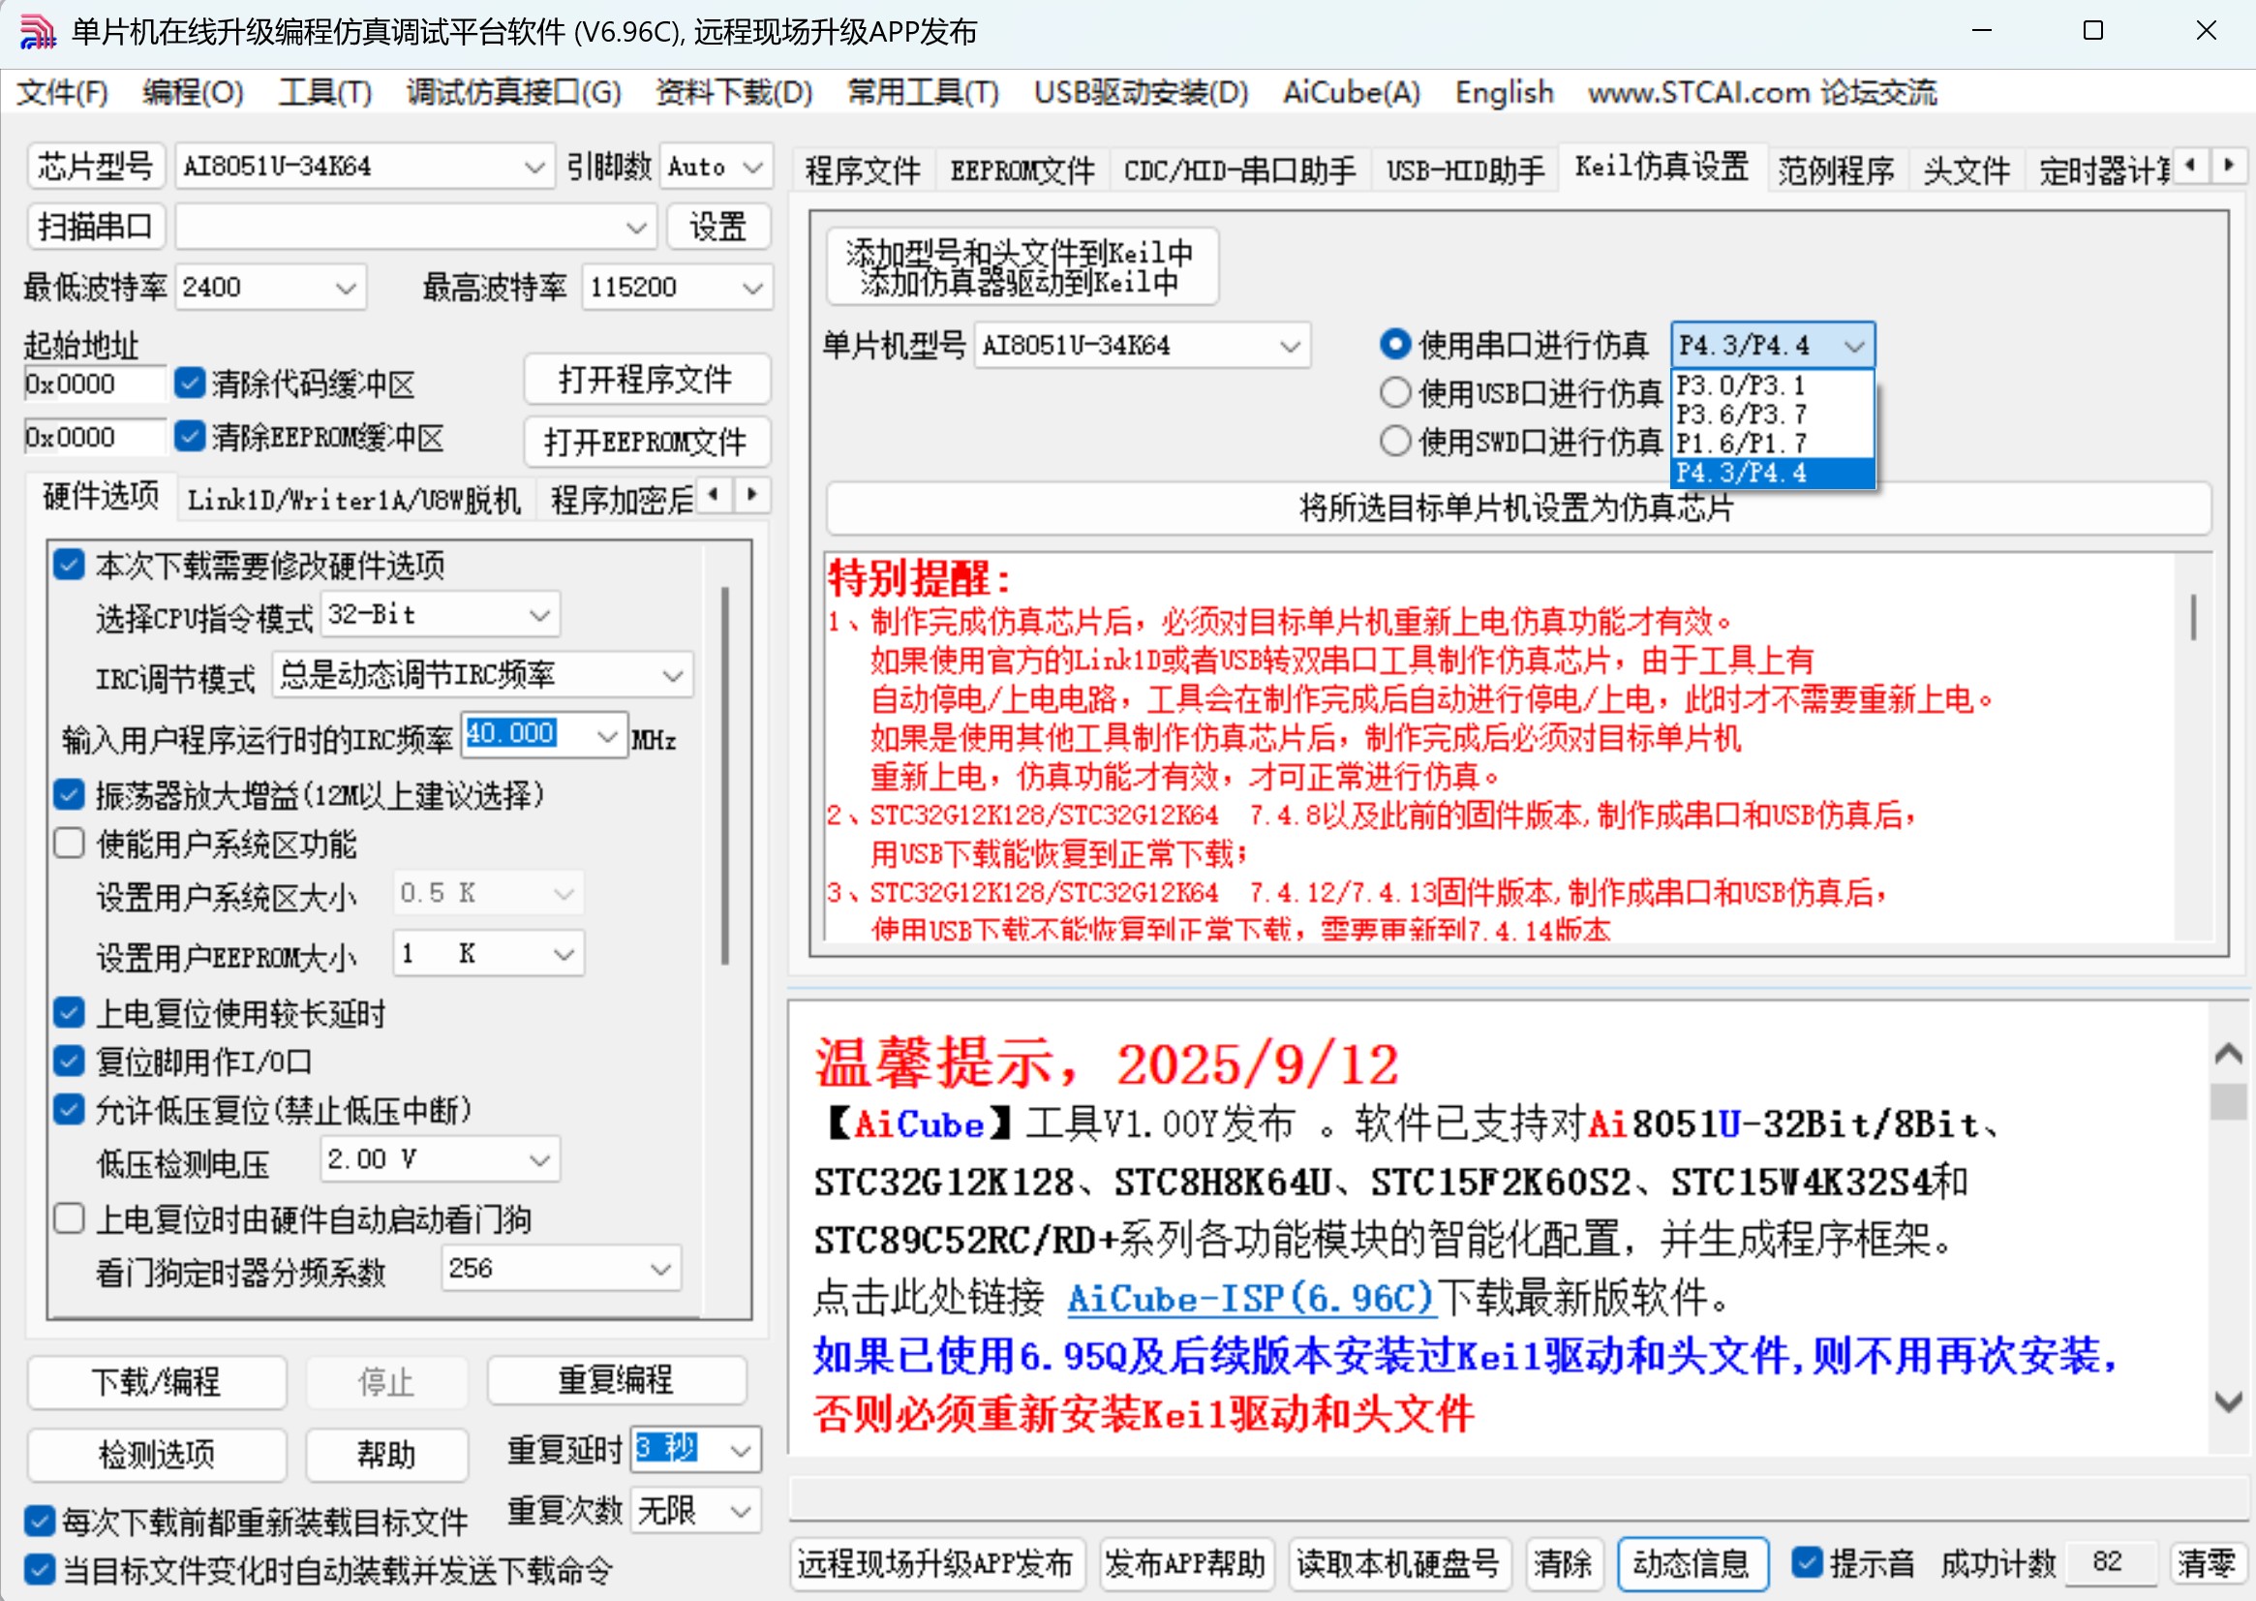Click left arrow of hardware options tab strip
This screenshot has width=2256, height=1601.
coord(715,495)
